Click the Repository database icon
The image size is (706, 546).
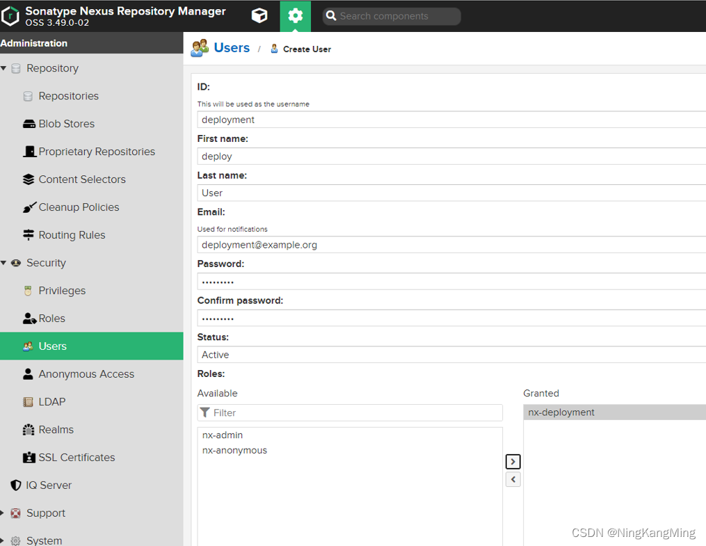pos(16,68)
